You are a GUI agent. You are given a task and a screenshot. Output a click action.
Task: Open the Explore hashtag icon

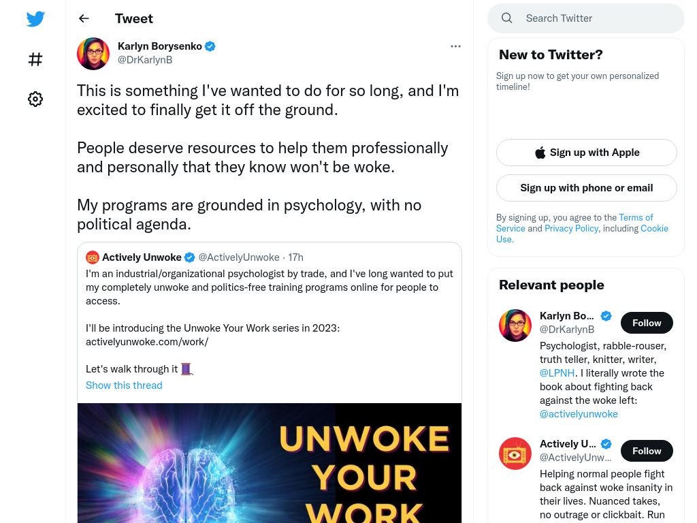click(35, 59)
